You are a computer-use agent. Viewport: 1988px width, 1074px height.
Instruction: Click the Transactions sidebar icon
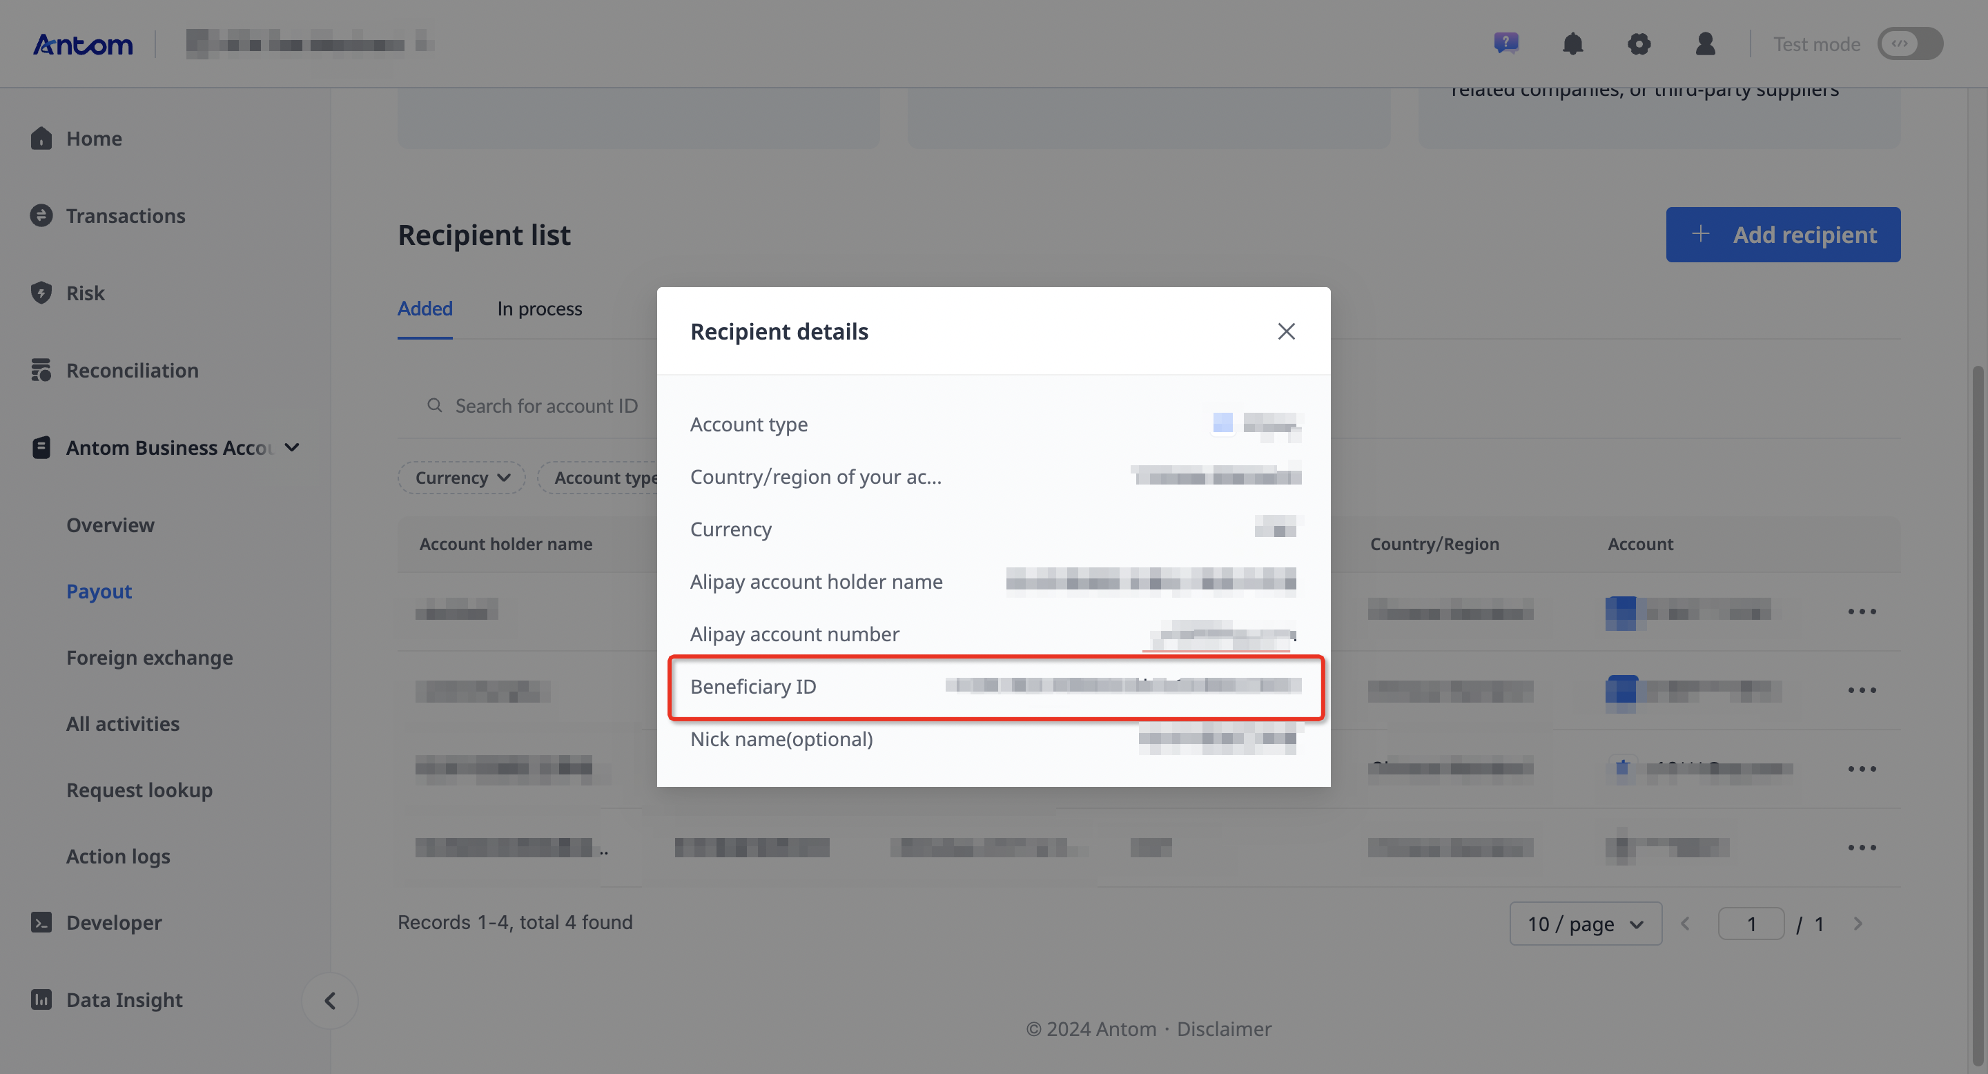pyautogui.click(x=41, y=215)
